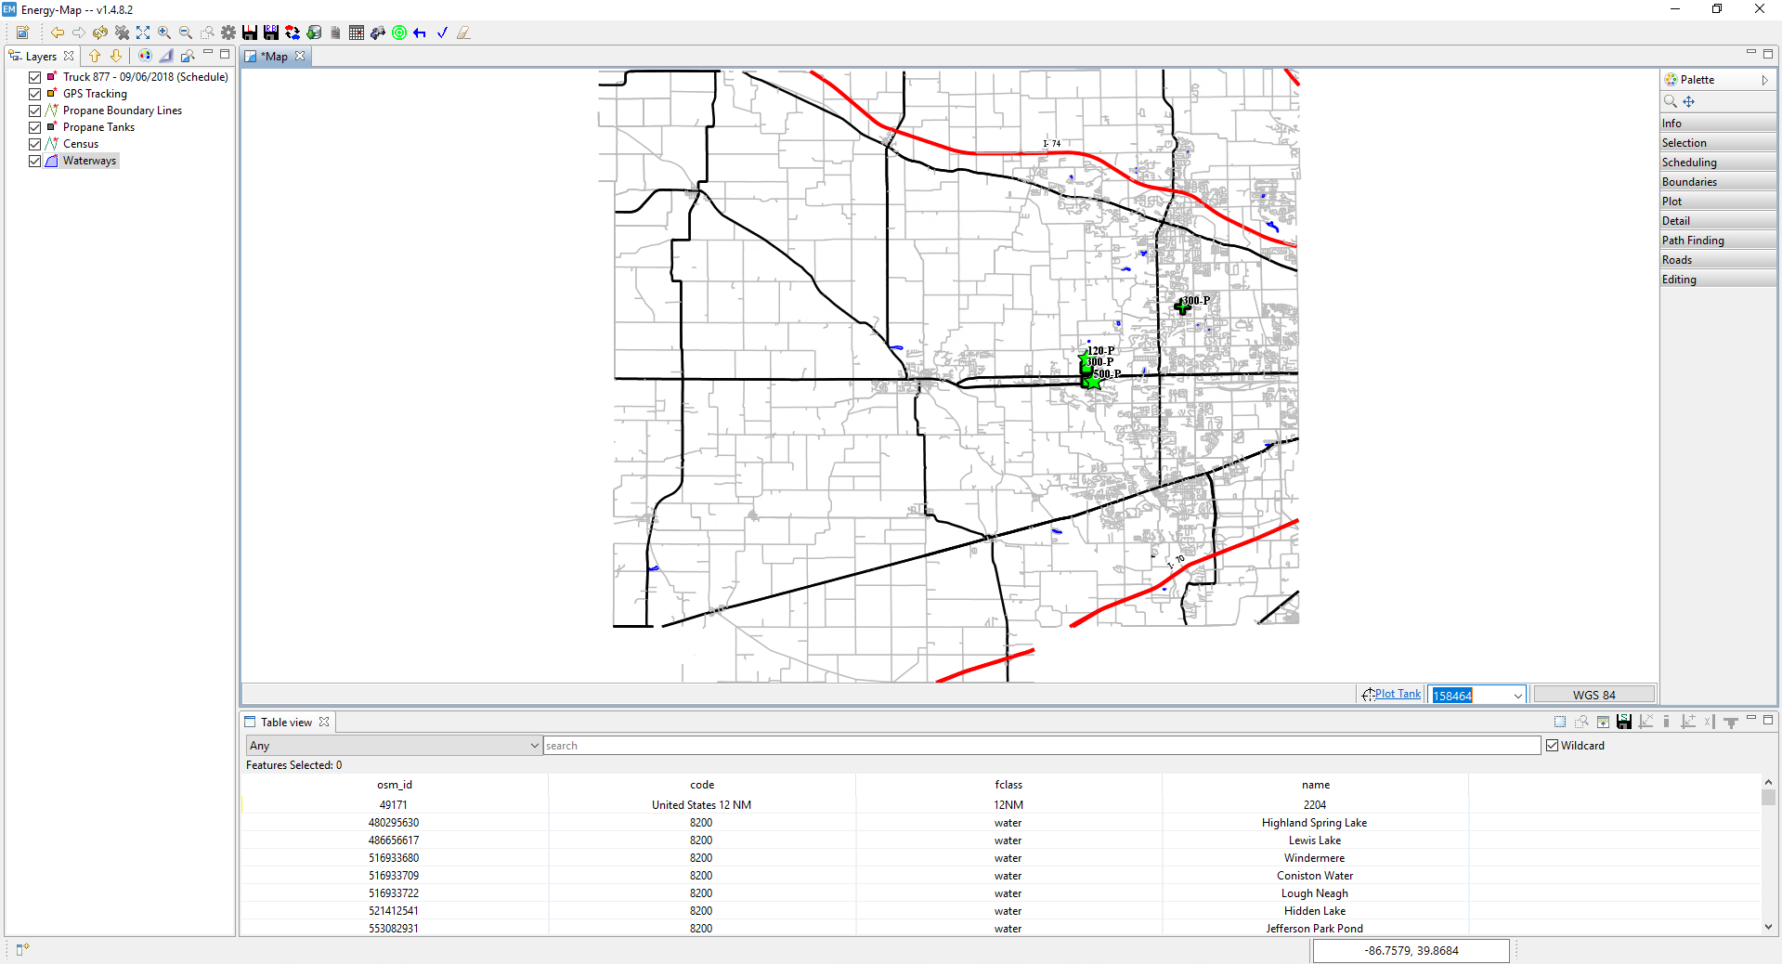Viewport: 1782px width, 964px height.
Task: Move the layer down with the down arrow
Action: (x=116, y=56)
